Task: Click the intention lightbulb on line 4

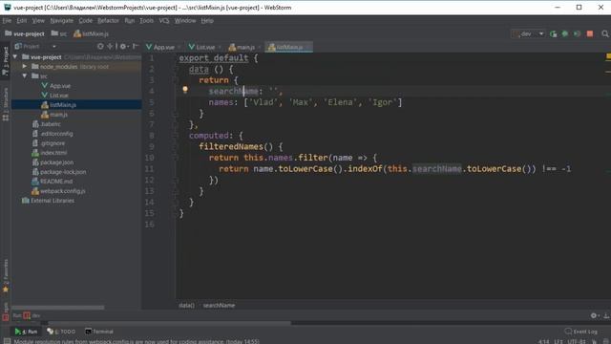Action: pos(185,90)
